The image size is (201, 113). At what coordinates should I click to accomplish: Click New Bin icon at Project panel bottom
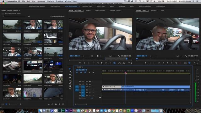(56, 104)
